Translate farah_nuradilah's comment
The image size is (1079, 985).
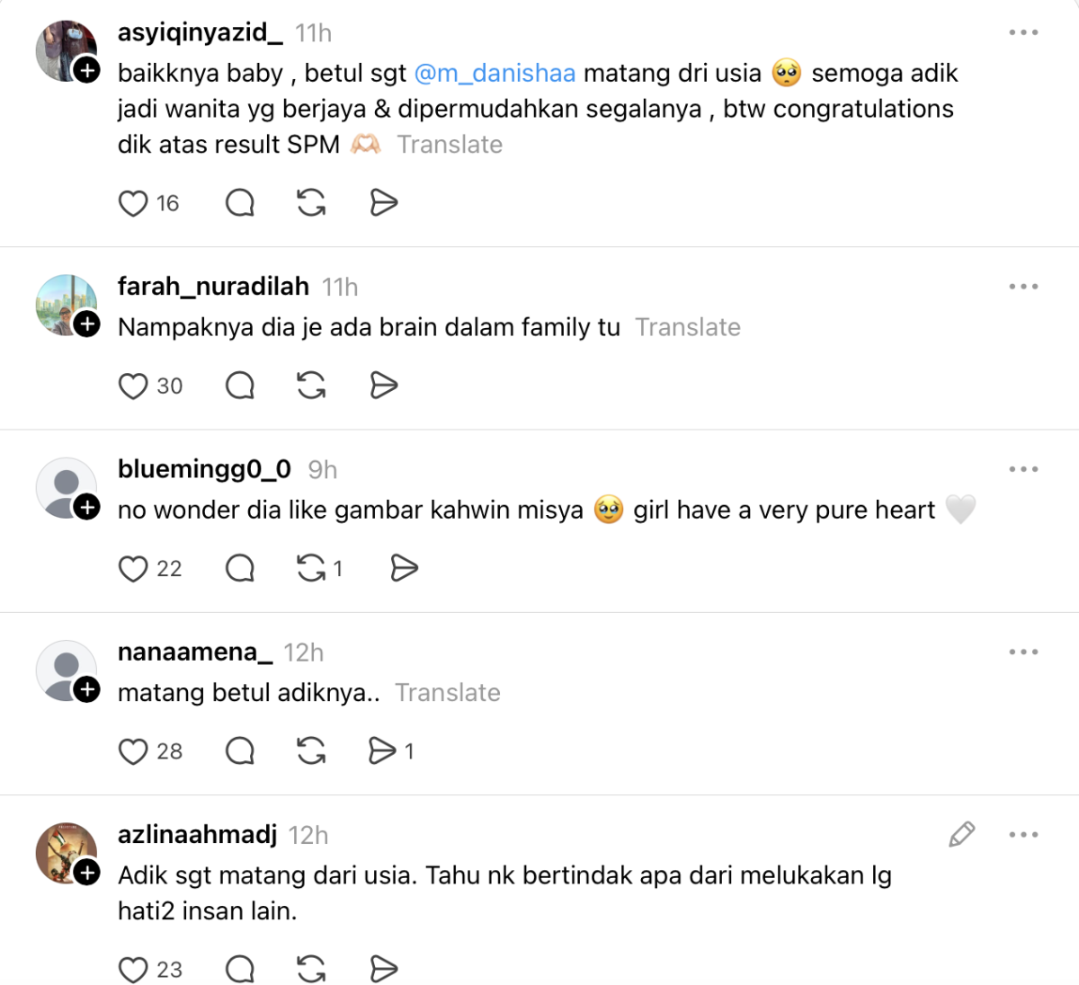688,327
